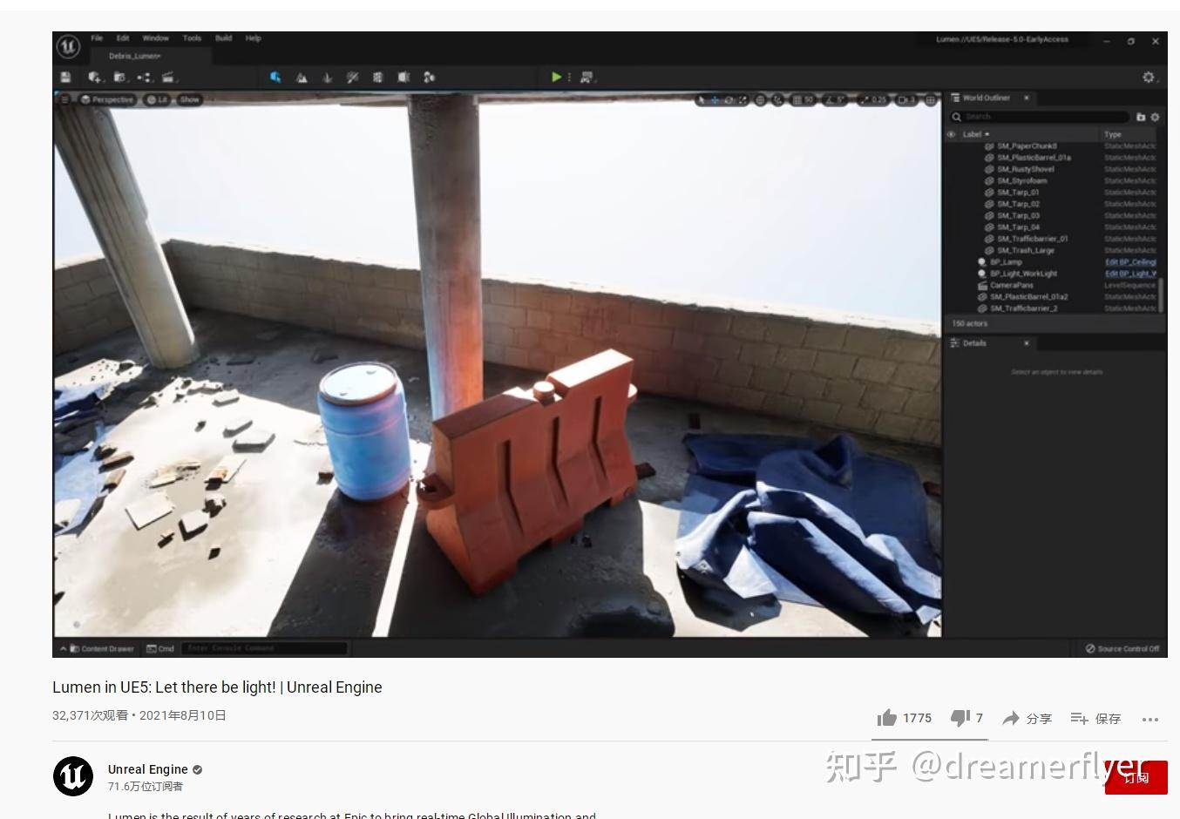Switch to the Debris_Lumen level tab
Image resolution: width=1180 pixels, height=819 pixels.
135,55
